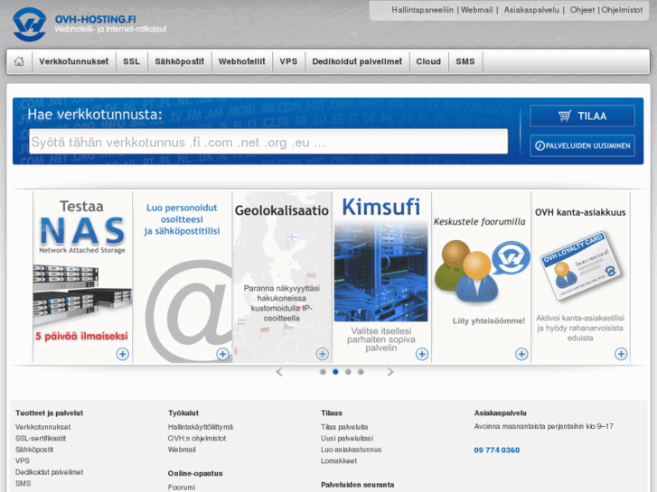657x492 pixels.
Task: Open the VPS menu item
Action: click(288, 61)
